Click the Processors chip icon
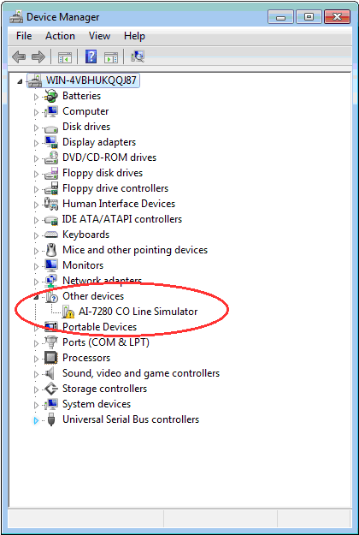 (51, 358)
